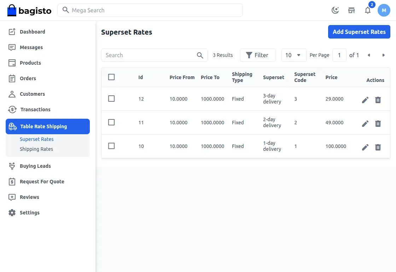Open the user avatar profile menu
The width and height of the screenshot is (396, 272).
[384, 10]
